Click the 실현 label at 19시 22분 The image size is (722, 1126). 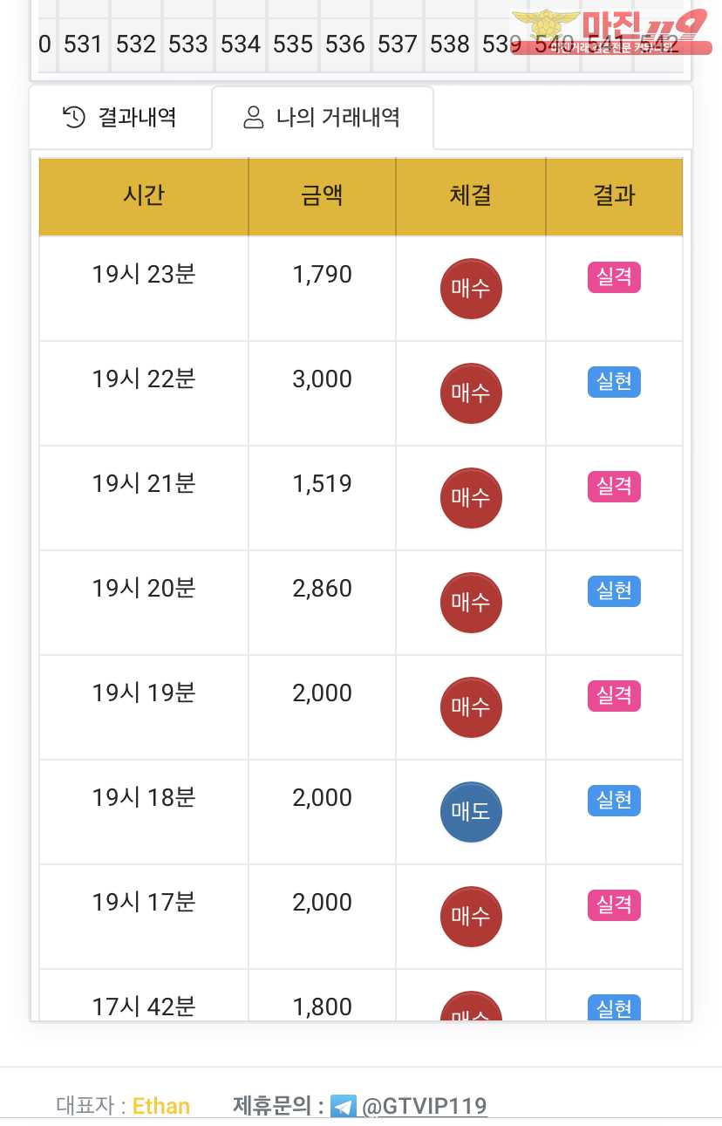614,382
